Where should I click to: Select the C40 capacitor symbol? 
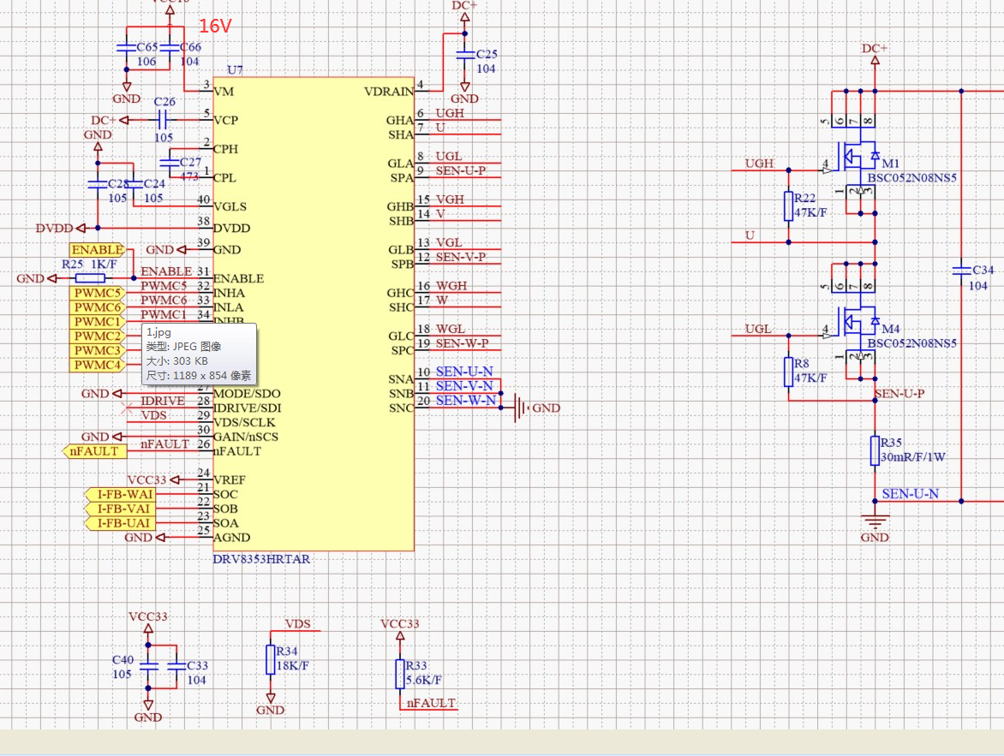148,666
